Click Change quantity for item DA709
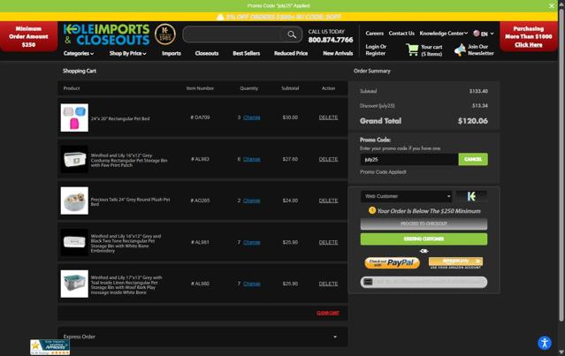The height and width of the screenshot is (356, 565). pos(251,117)
